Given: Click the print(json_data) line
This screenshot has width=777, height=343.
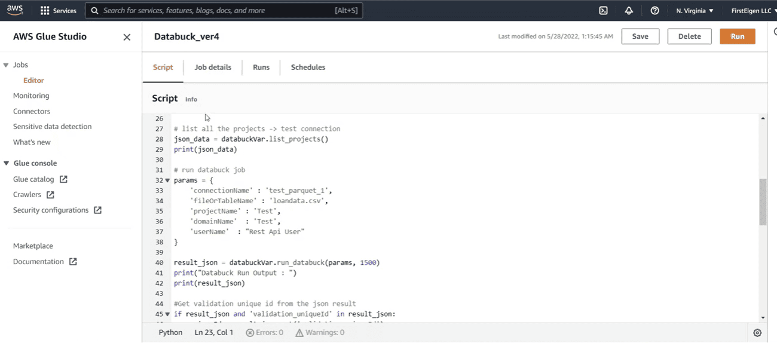Looking at the screenshot, I should (x=206, y=149).
